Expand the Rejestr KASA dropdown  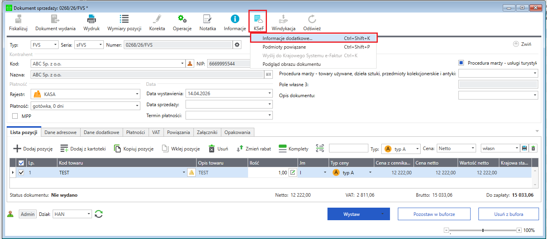137,94
